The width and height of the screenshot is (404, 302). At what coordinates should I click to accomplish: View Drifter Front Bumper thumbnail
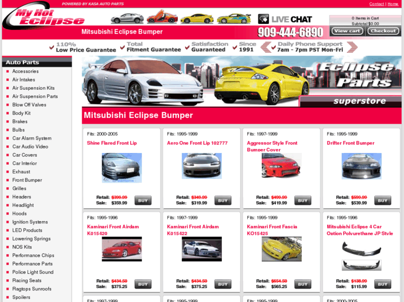coord(361,166)
